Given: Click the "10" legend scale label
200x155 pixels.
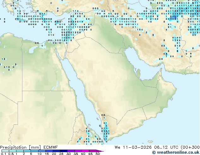Looking at the screenshot, I should (39, 154).
